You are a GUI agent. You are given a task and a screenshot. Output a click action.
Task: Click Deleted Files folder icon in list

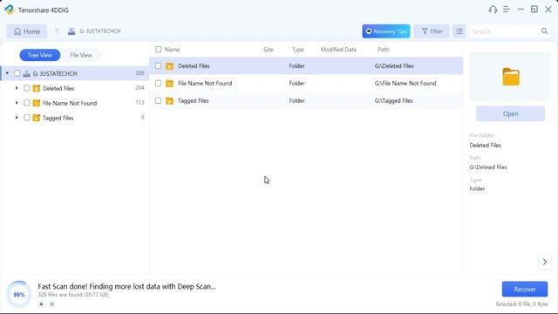tap(170, 66)
